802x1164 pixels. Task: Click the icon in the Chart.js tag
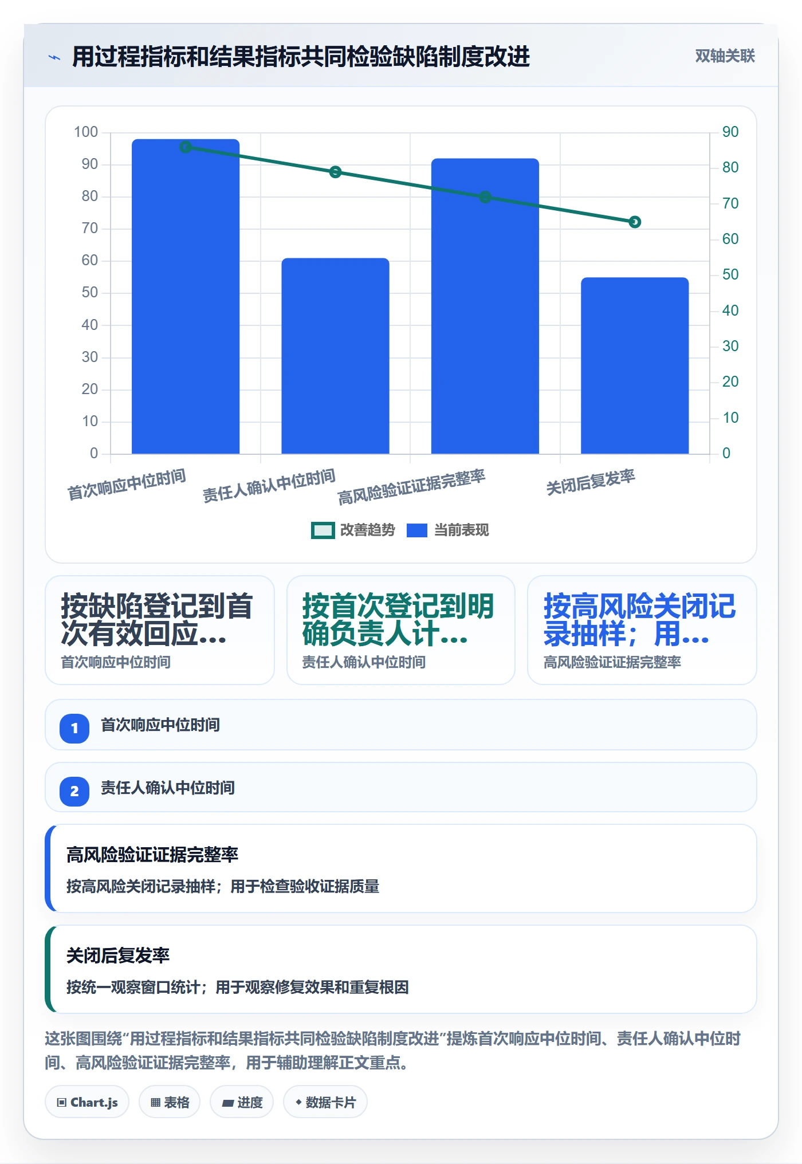coord(62,1102)
